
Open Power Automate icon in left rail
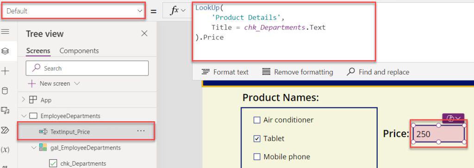(5, 130)
